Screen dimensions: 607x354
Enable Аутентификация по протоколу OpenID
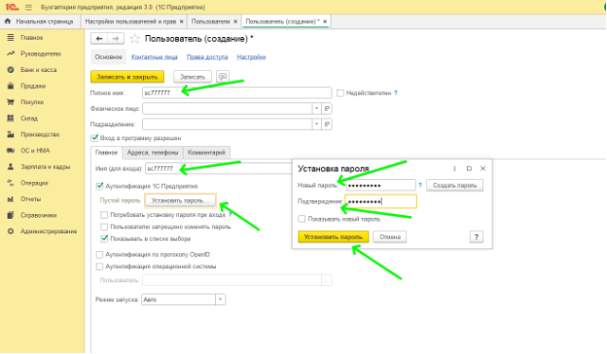[x=99, y=255]
